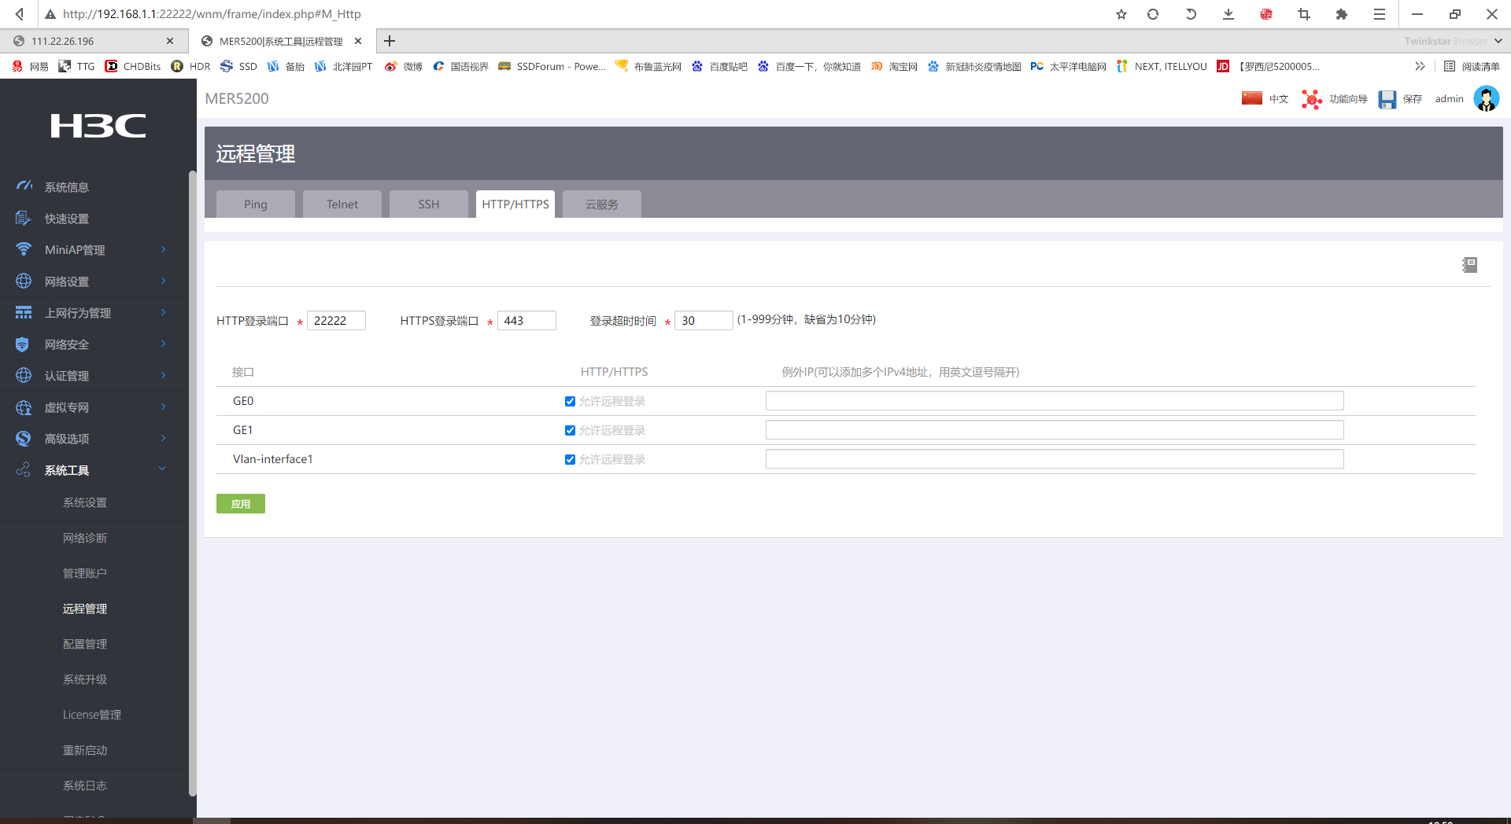Image resolution: width=1511 pixels, height=824 pixels.
Task: Click Vlan-interface1 exception IP field
Action: coord(1055,459)
